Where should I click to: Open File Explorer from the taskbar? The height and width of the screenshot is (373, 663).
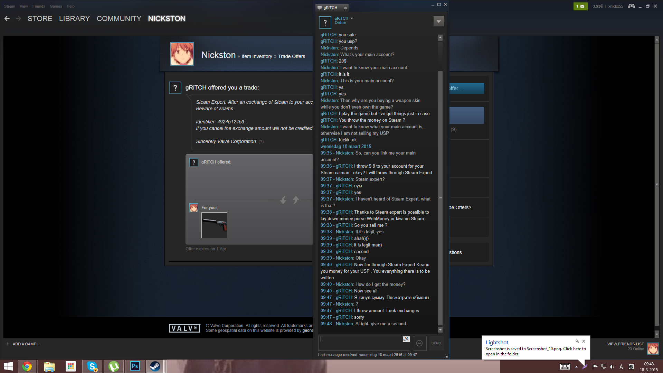pyautogui.click(x=49, y=366)
